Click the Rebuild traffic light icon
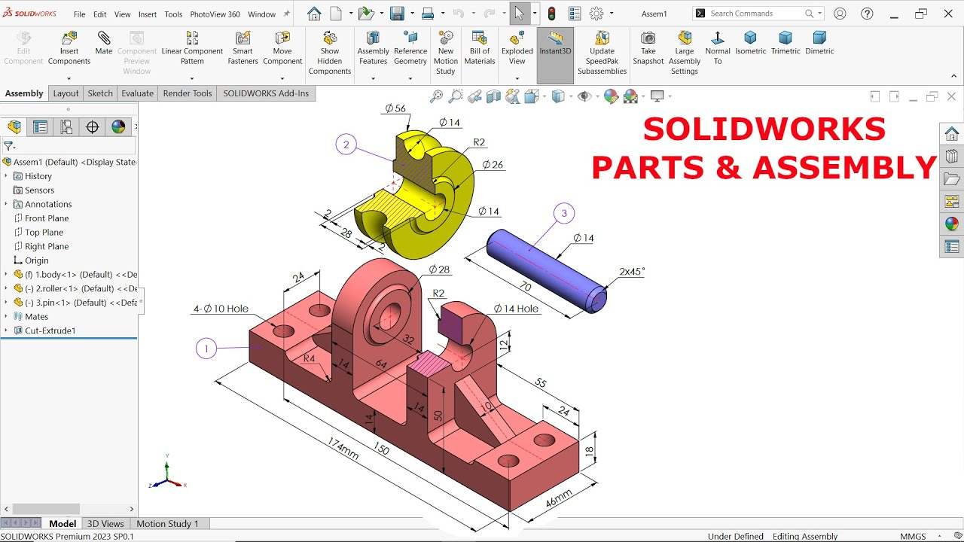The height and width of the screenshot is (542, 964). (x=551, y=14)
